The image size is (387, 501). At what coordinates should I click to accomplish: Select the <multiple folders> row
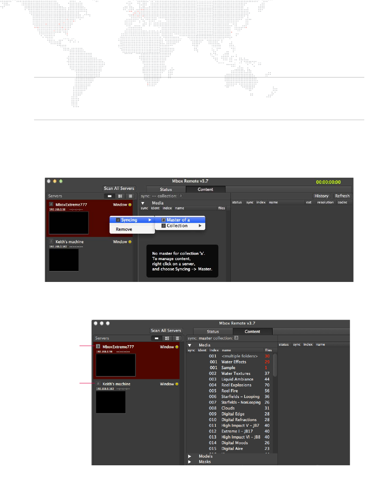(229, 356)
